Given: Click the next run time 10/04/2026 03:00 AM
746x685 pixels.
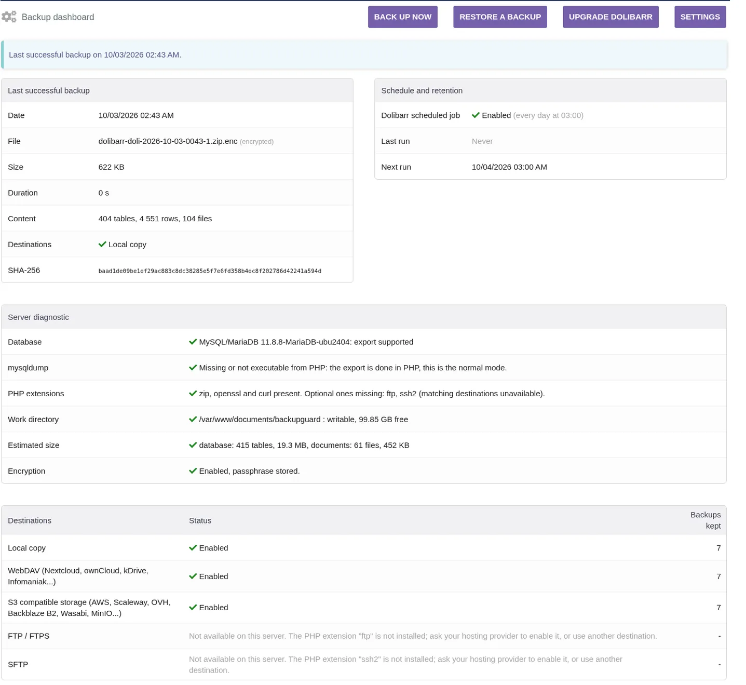Looking at the screenshot, I should [x=509, y=167].
